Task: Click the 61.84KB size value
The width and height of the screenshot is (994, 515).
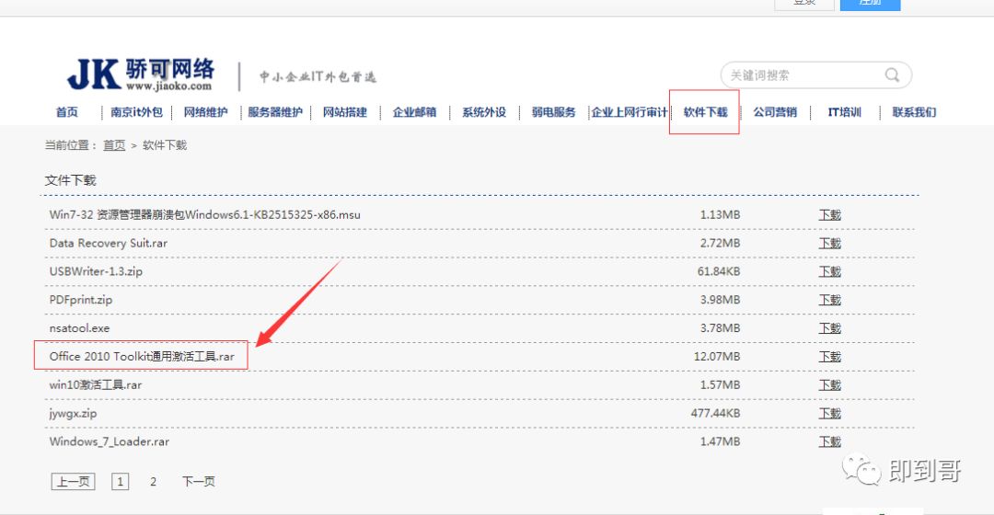Action: 719,271
